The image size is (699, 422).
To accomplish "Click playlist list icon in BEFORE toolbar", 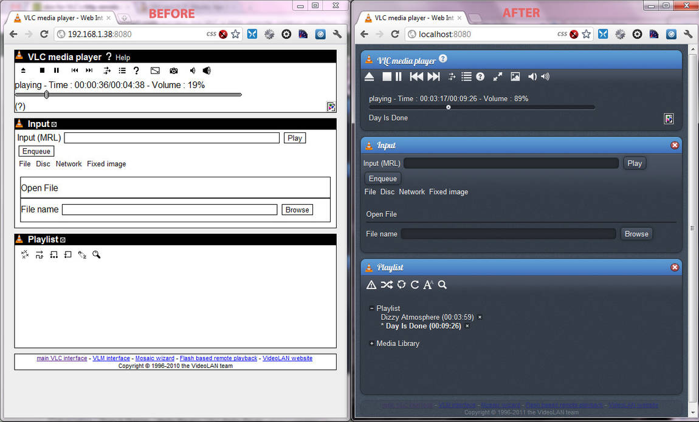I will coord(122,70).
